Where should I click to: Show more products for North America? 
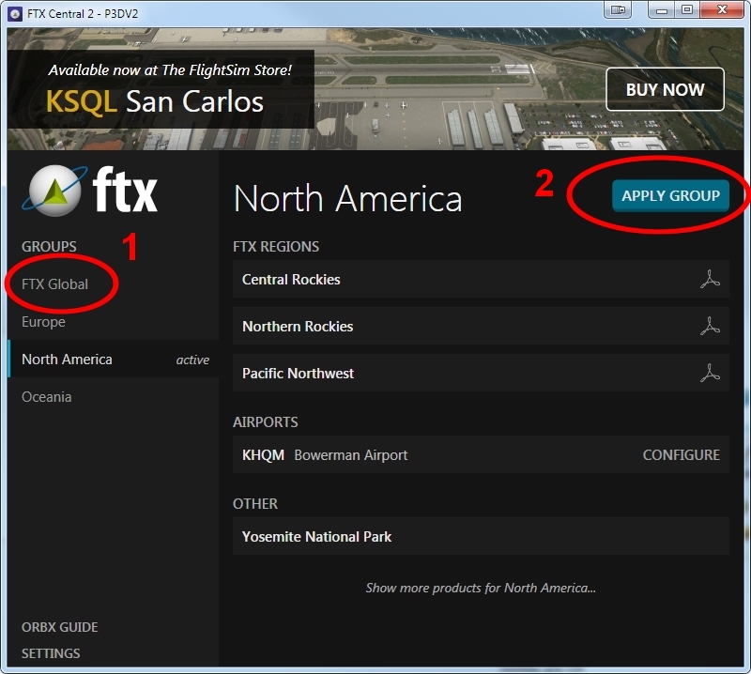pyautogui.click(x=481, y=588)
